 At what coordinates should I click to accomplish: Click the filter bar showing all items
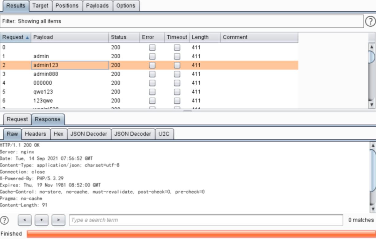pos(182,21)
